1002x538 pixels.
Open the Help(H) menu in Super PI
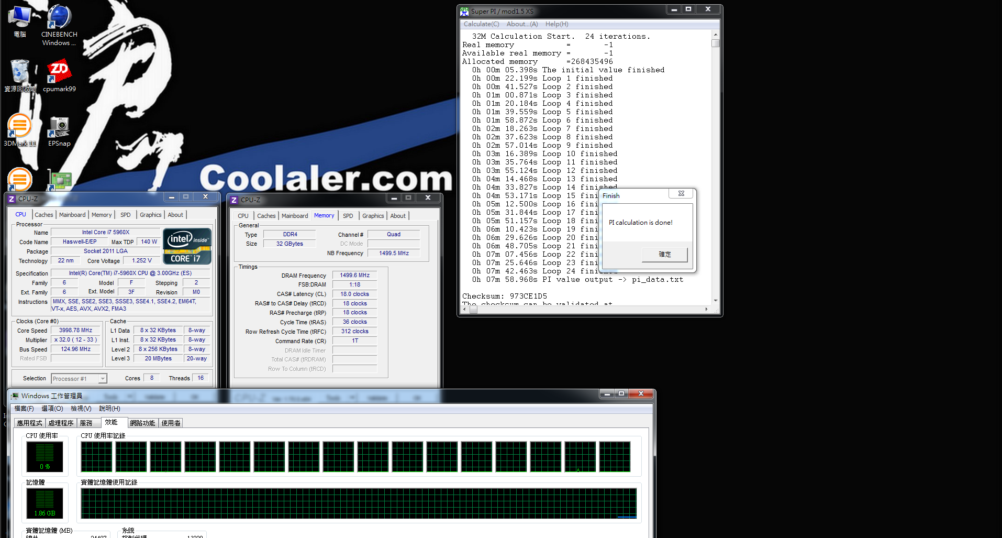pyautogui.click(x=556, y=24)
